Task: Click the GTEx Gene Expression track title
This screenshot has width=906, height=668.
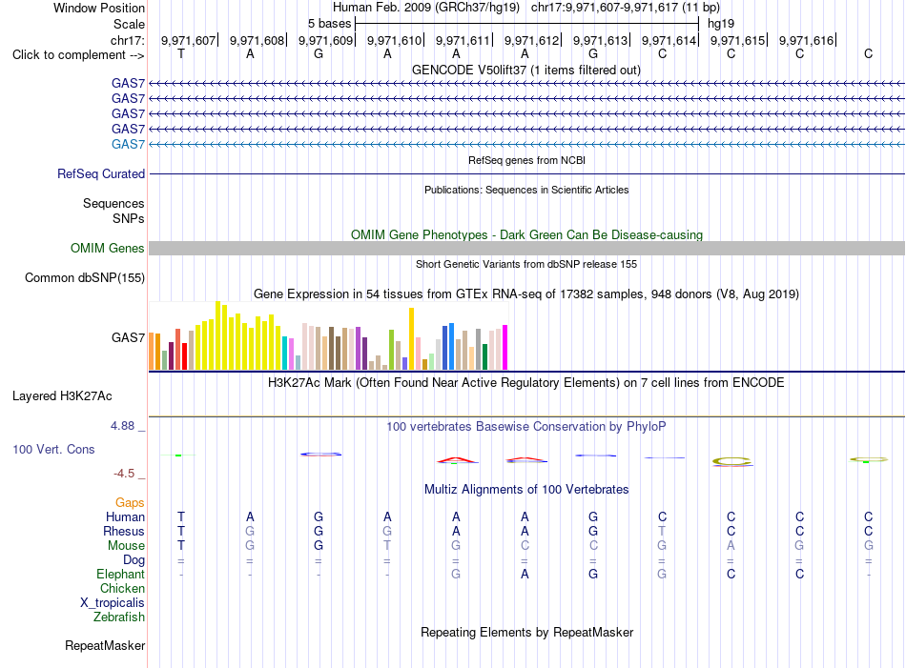Action: click(526, 294)
